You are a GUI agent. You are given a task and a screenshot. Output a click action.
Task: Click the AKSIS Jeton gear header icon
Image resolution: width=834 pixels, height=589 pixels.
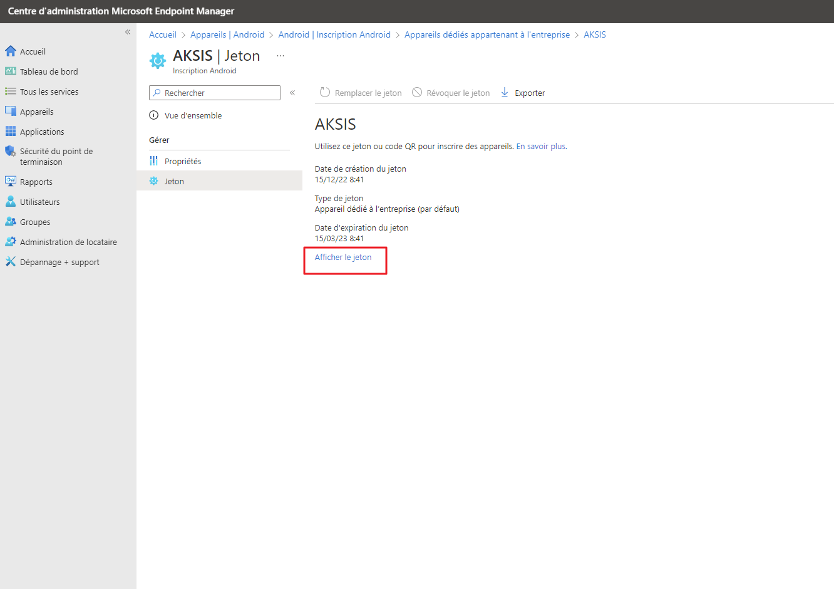[x=158, y=60]
